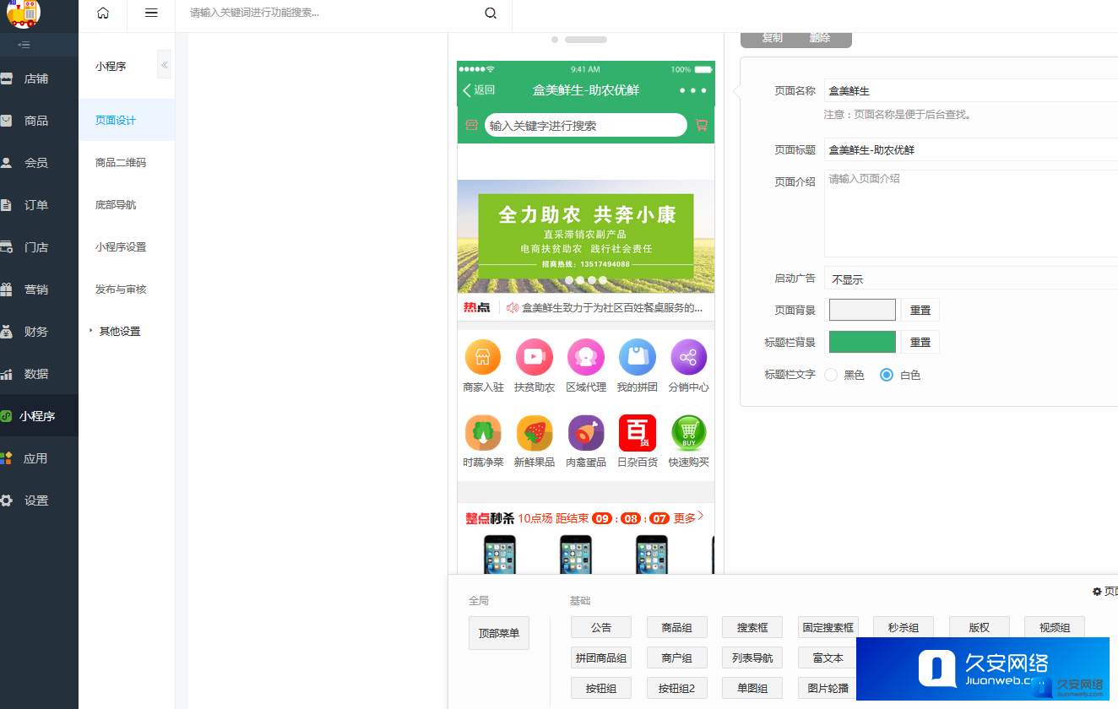Image resolution: width=1118 pixels, height=709 pixels.
Task: Open 营销 in the left sidebar
Action: (36, 290)
